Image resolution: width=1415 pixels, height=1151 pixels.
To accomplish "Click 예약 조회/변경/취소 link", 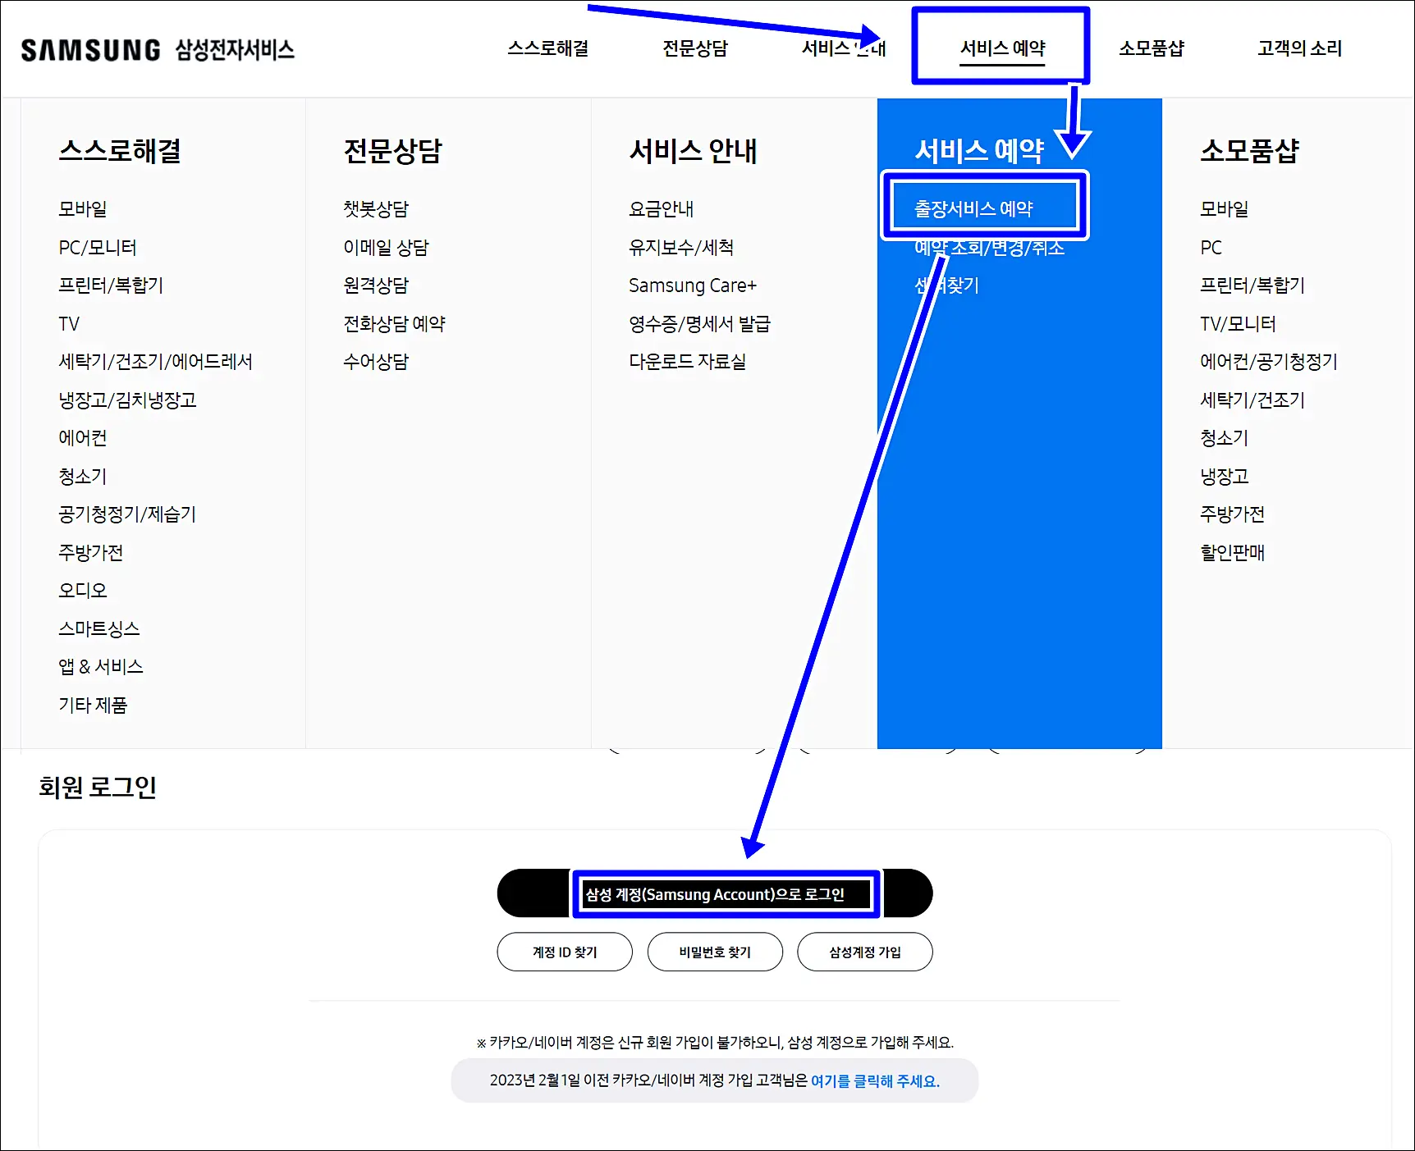I will click(x=990, y=248).
